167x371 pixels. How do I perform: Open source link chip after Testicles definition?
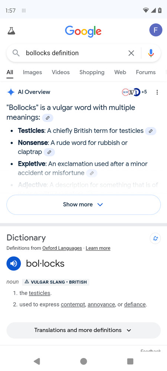pos(151,131)
